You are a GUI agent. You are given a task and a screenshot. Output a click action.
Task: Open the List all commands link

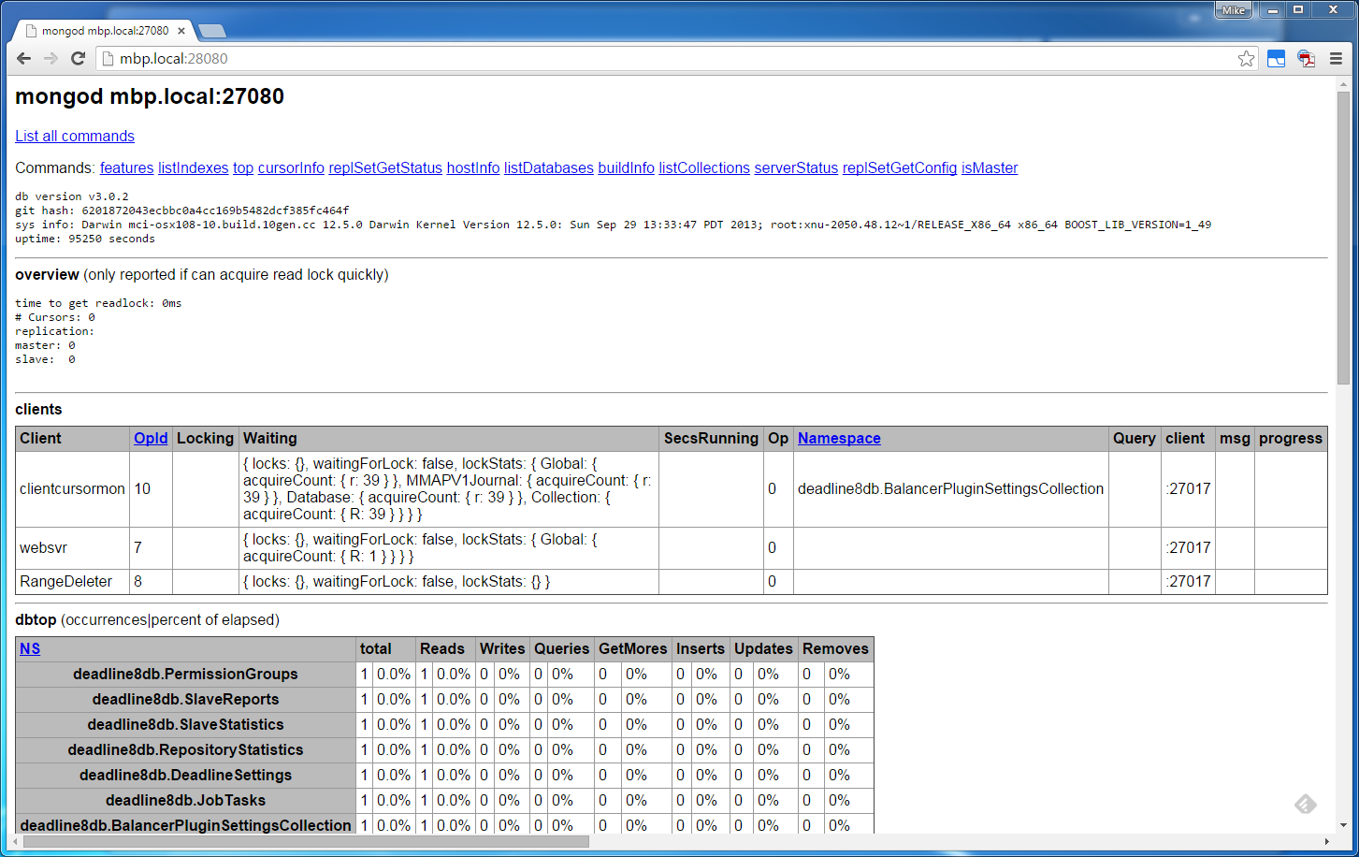pyautogui.click(x=75, y=137)
